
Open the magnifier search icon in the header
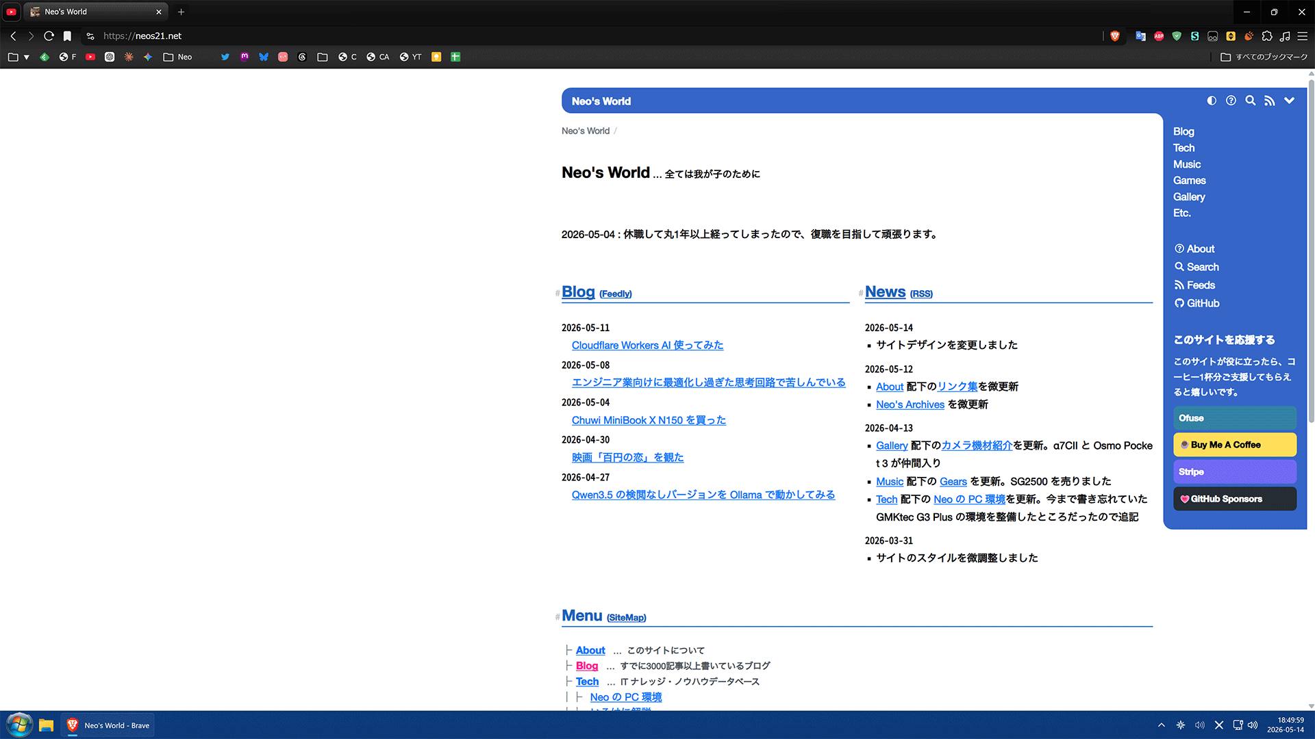1250,101
